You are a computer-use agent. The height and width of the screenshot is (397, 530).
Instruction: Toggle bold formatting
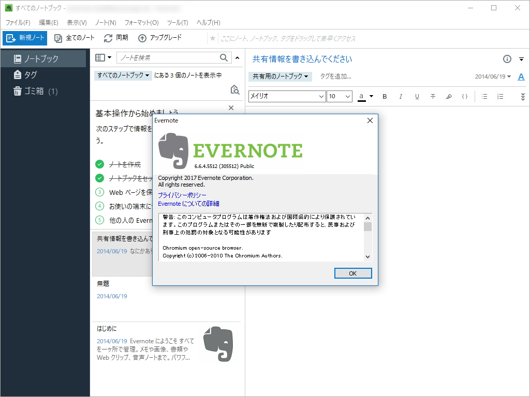coord(385,96)
